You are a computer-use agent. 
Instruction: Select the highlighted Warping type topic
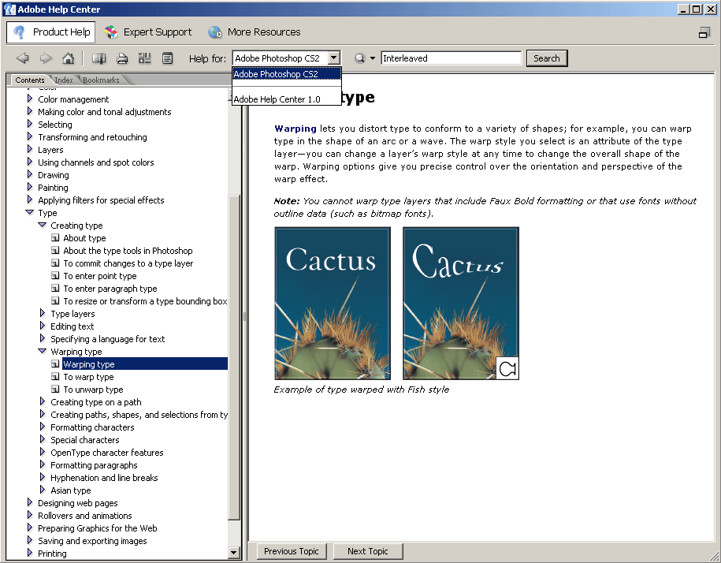[x=145, y=364]
